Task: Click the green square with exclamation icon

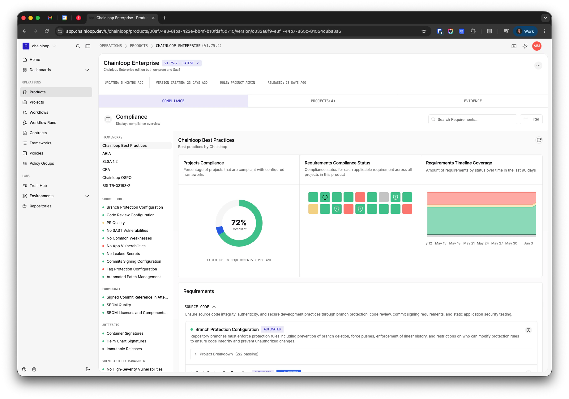Action: click(325, 197)
